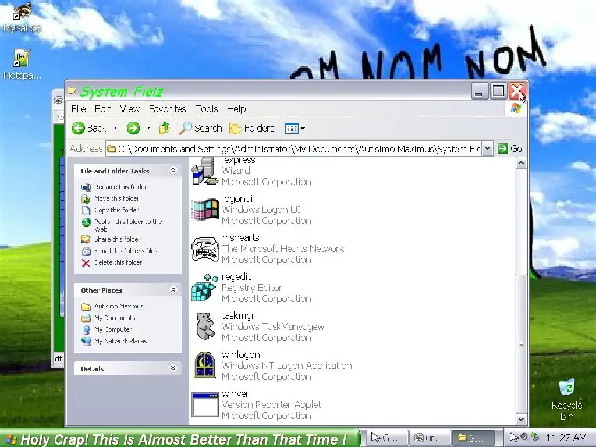Click Delete this folder
This screenshot has width=596, height=447.
pos(118,262)
